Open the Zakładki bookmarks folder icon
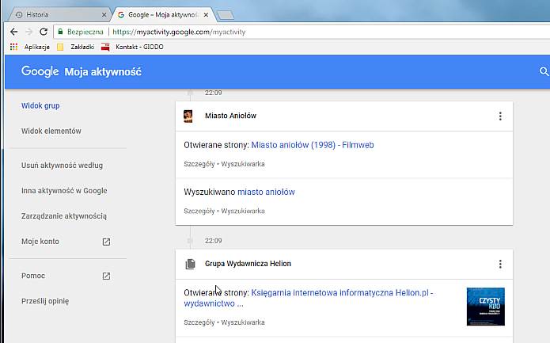The image size is (550, 343). (60, 47)
